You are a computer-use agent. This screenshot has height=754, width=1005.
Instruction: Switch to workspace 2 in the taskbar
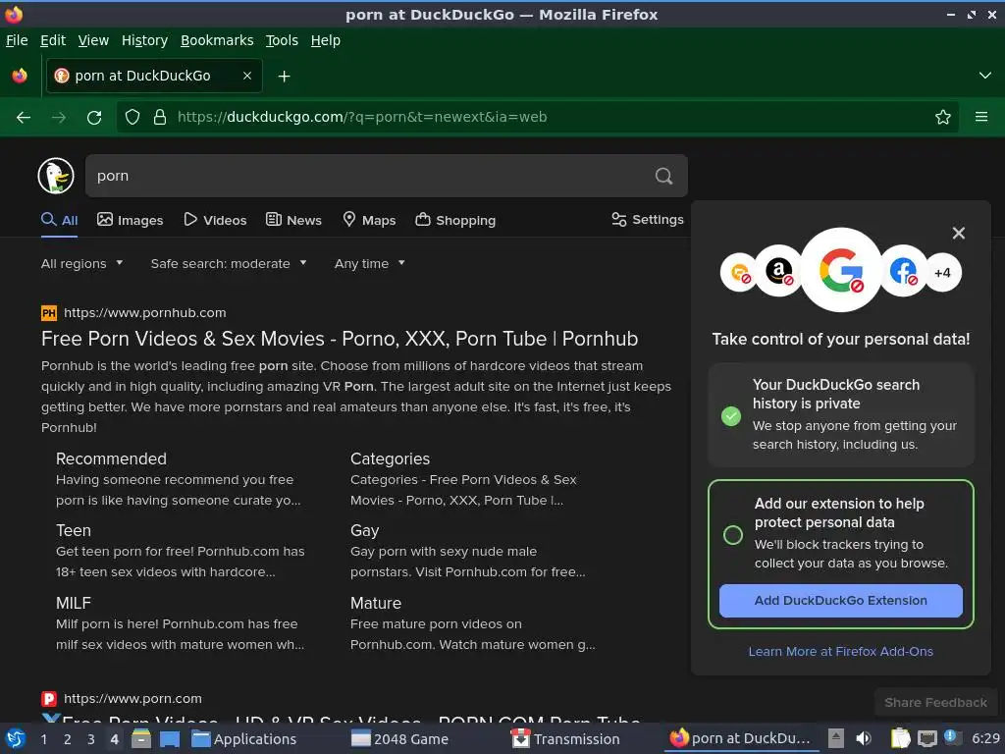pyautogui.click(x=68, y=739)
